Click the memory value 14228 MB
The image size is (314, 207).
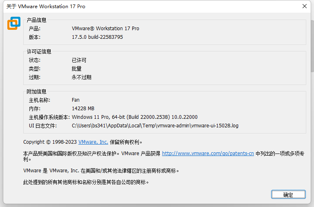83,109
